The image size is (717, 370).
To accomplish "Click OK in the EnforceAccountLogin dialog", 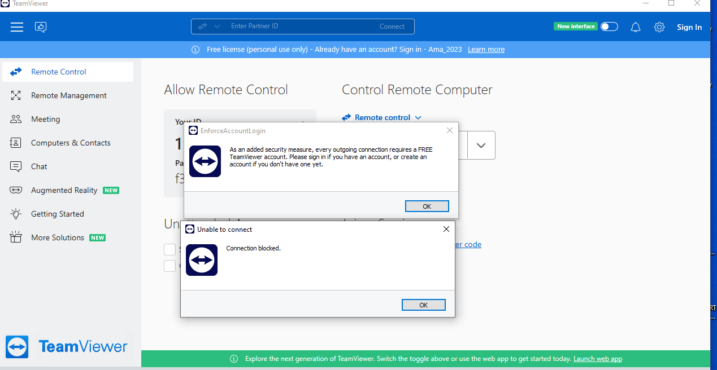I will tap(427, 206).
